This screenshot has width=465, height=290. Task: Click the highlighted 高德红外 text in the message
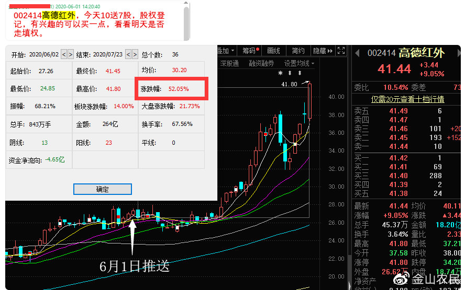pos(59,15)
